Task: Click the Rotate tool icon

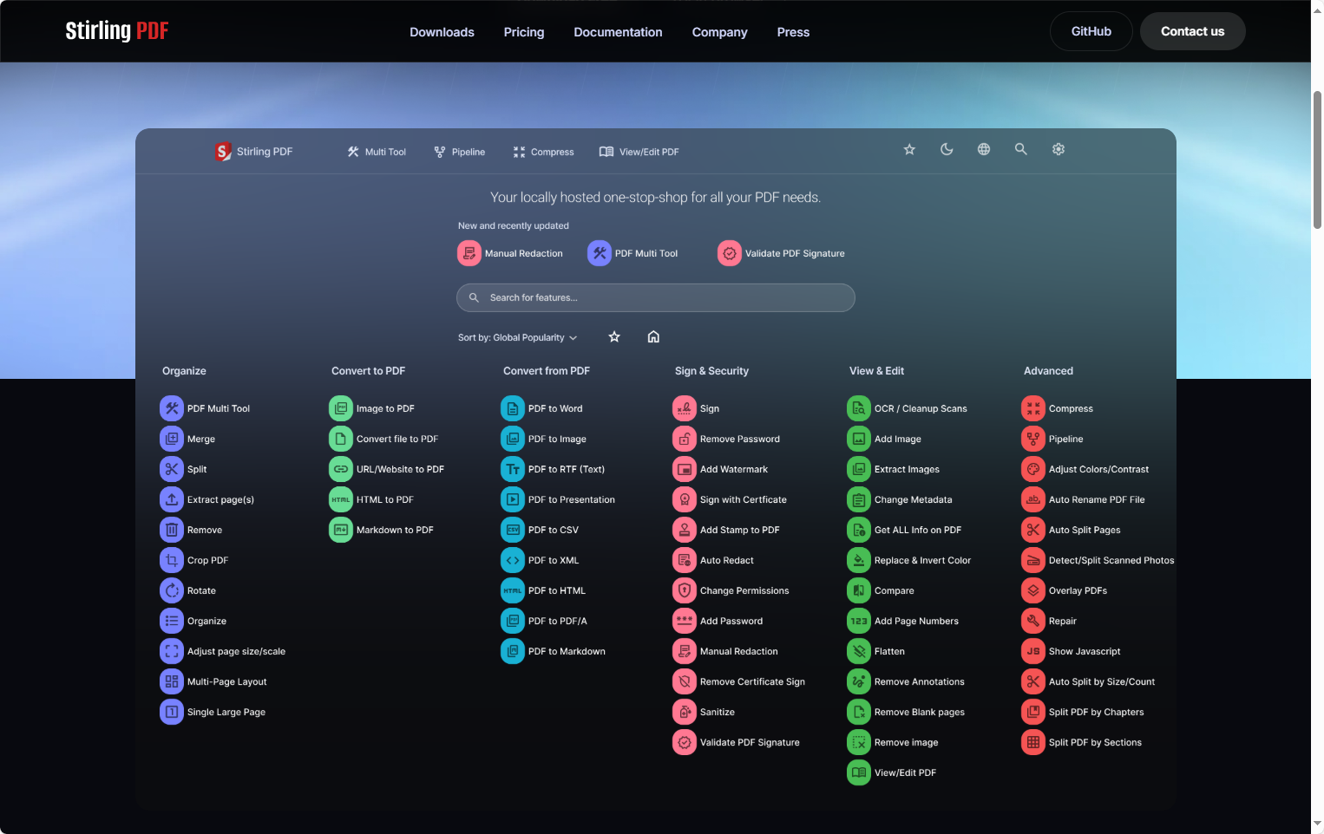Action: pyautogui.click(x=172, y=590)
